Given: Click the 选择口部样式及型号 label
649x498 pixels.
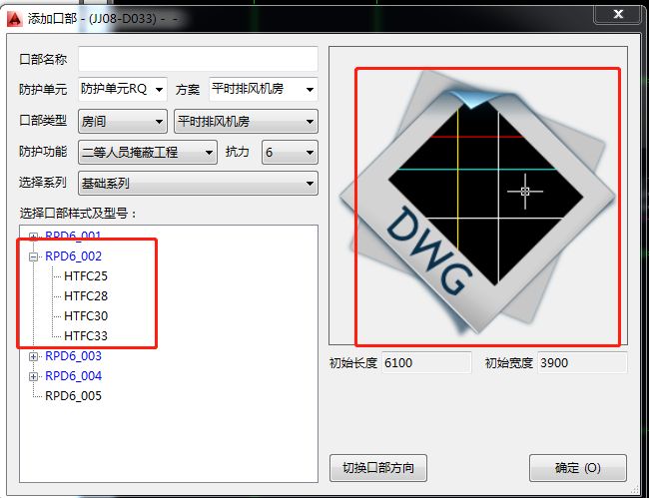Looking at the screenshot, I should coord(78,214).
